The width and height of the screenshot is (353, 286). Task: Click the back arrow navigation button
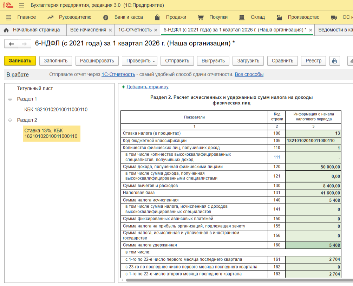(x=11, y=44)
